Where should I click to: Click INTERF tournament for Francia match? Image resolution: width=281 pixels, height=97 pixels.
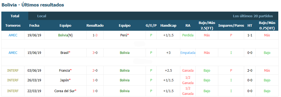[13, 71]
